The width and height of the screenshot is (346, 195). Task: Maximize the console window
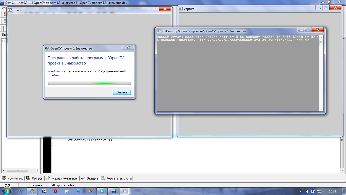(308, 30)
